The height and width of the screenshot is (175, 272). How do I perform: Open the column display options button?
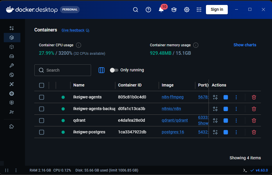(x=102, y=70)
